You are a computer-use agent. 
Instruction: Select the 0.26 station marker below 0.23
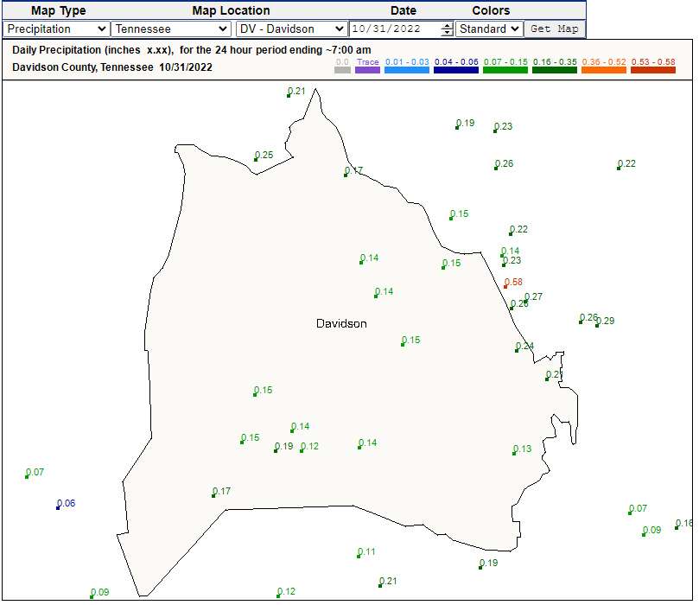pyautogui.click(x=496, y=169)
